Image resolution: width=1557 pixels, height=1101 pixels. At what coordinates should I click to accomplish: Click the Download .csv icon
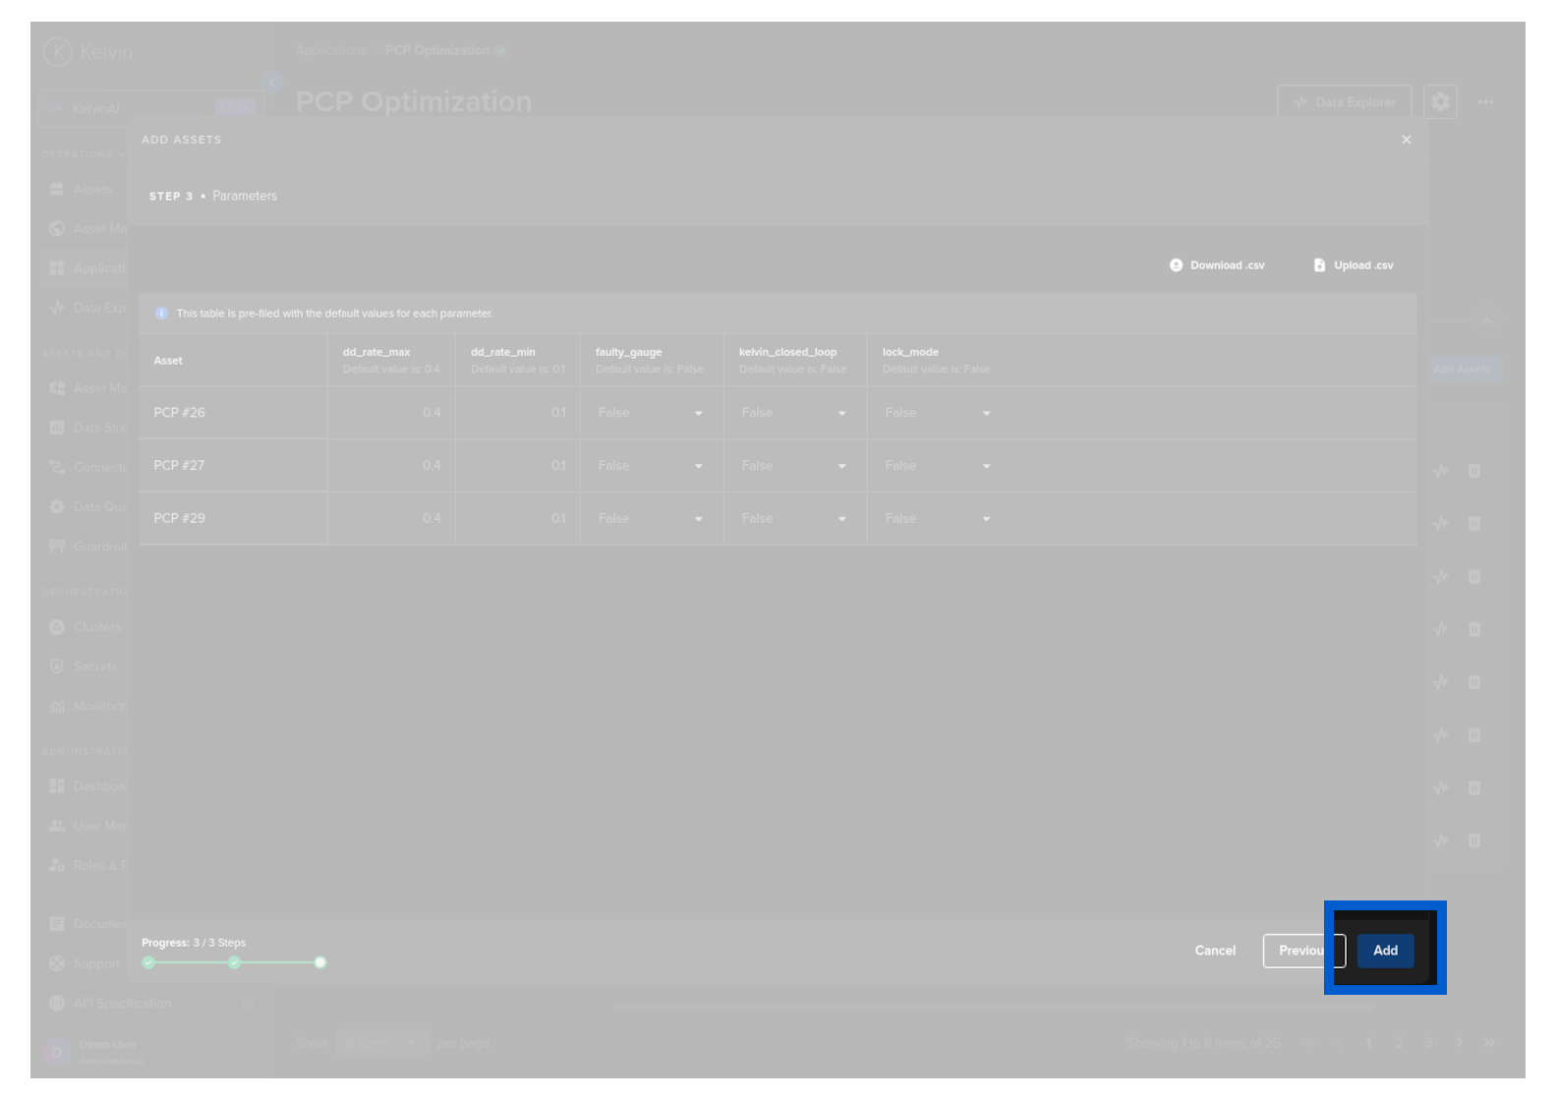1176,265
